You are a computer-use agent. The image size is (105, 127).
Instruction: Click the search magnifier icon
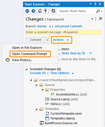point(98,11)
